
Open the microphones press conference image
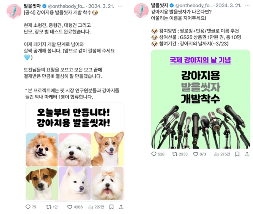pos(201,99)
